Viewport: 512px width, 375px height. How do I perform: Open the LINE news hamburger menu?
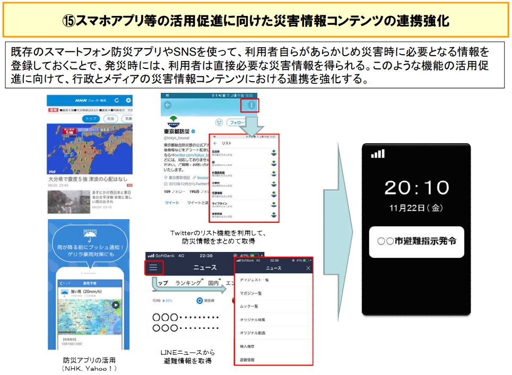click(153, 268)
